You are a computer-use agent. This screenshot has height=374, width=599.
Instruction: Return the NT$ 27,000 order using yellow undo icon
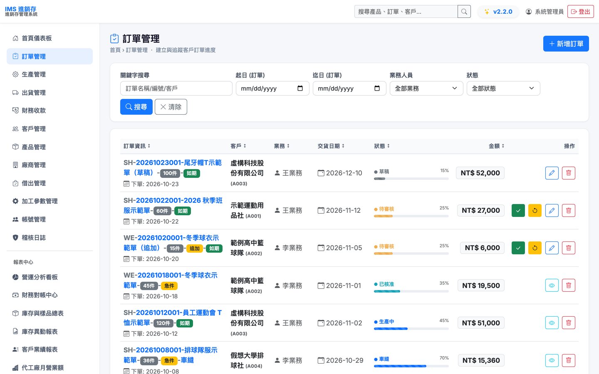click(535, 210)
